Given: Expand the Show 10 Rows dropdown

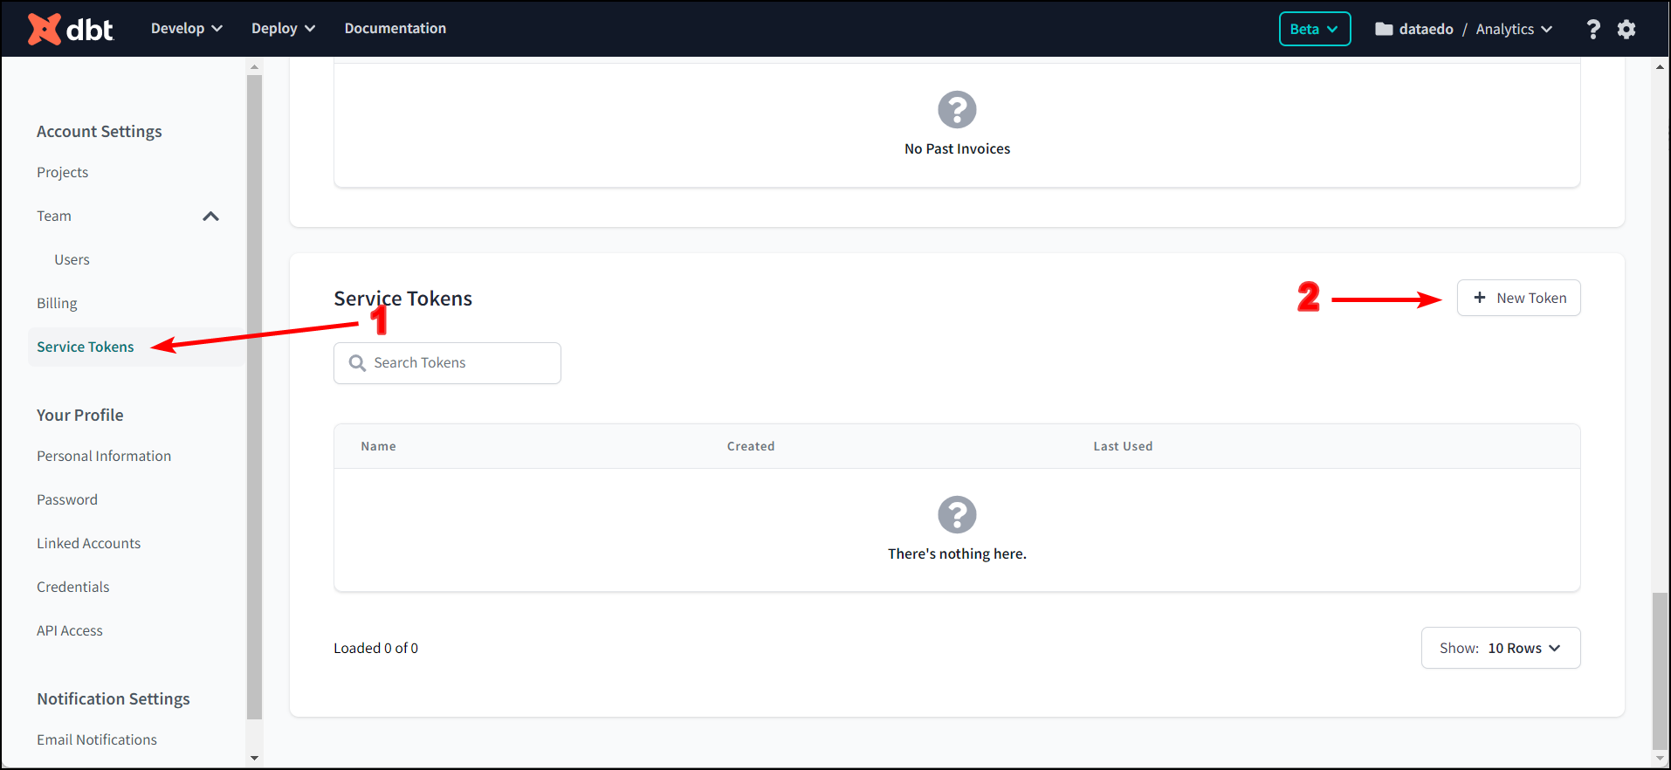Looking at the screenshot, I should pos(1500,648).
